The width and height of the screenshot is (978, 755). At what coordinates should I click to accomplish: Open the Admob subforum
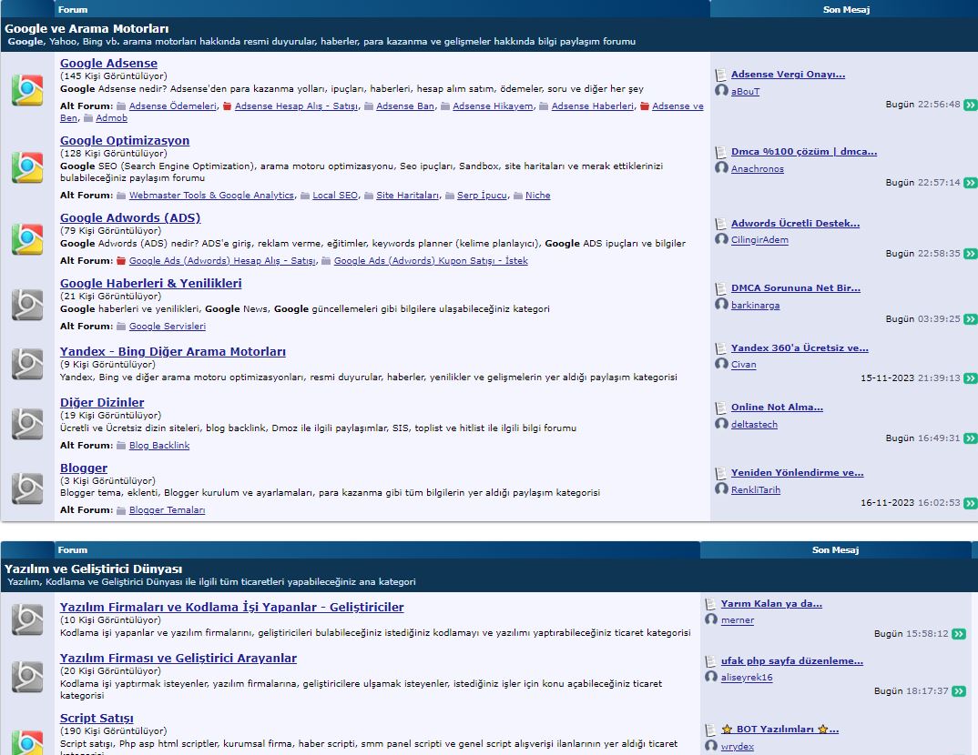[x=112, y=118]
